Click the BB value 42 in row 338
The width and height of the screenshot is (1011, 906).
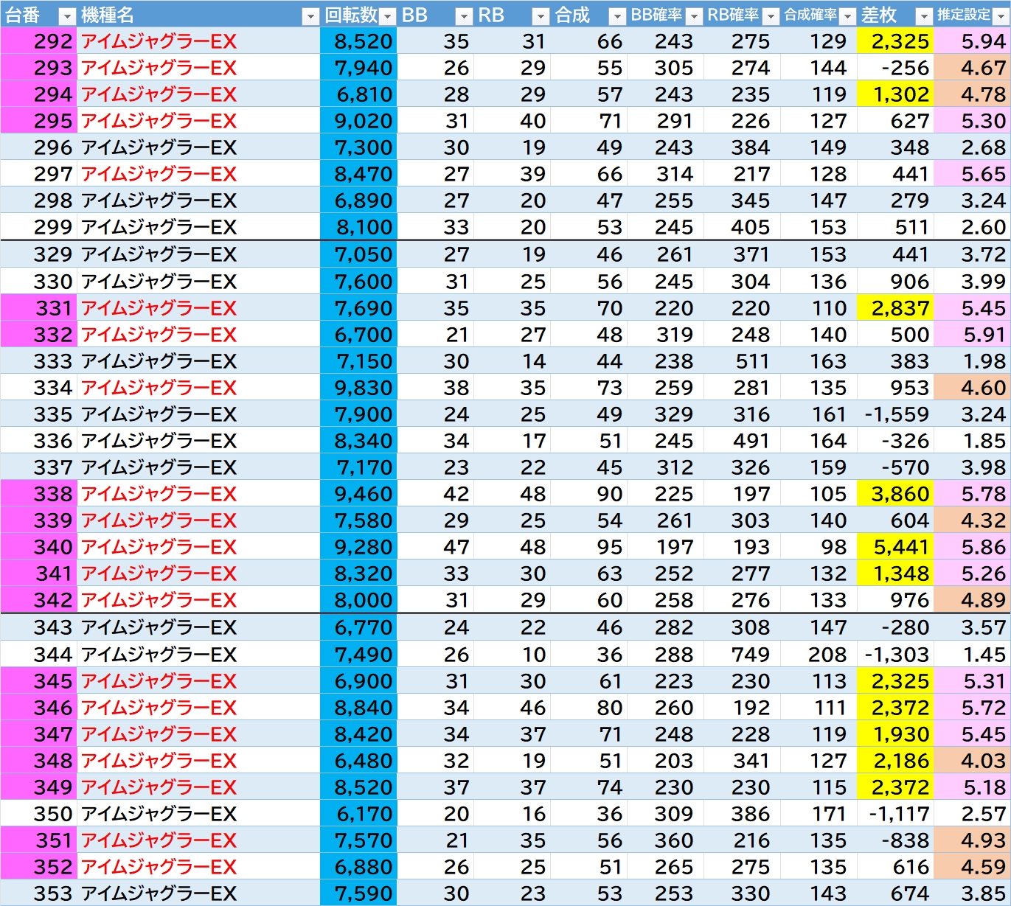(x=435, y=494)
